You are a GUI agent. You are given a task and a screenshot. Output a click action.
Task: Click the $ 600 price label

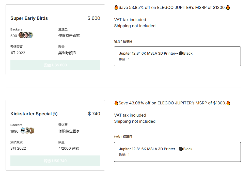pyautogui.click(x=94, y=18)
